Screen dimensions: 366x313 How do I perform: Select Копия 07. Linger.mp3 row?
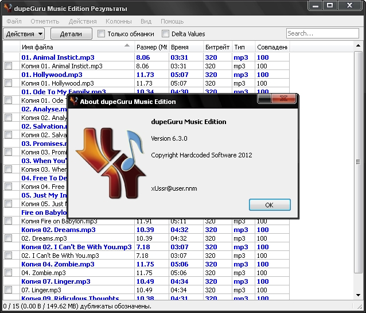click(146, 281)
